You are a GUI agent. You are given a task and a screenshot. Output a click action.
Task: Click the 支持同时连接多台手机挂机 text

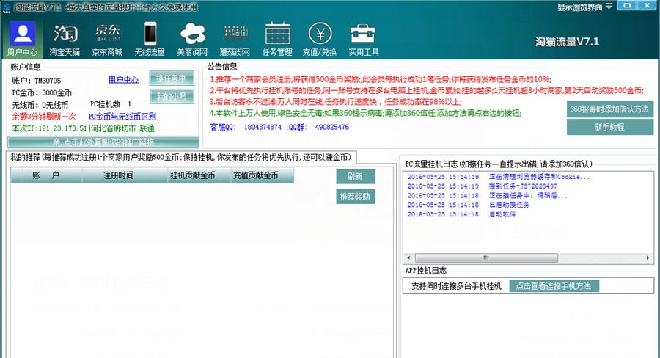456,286
